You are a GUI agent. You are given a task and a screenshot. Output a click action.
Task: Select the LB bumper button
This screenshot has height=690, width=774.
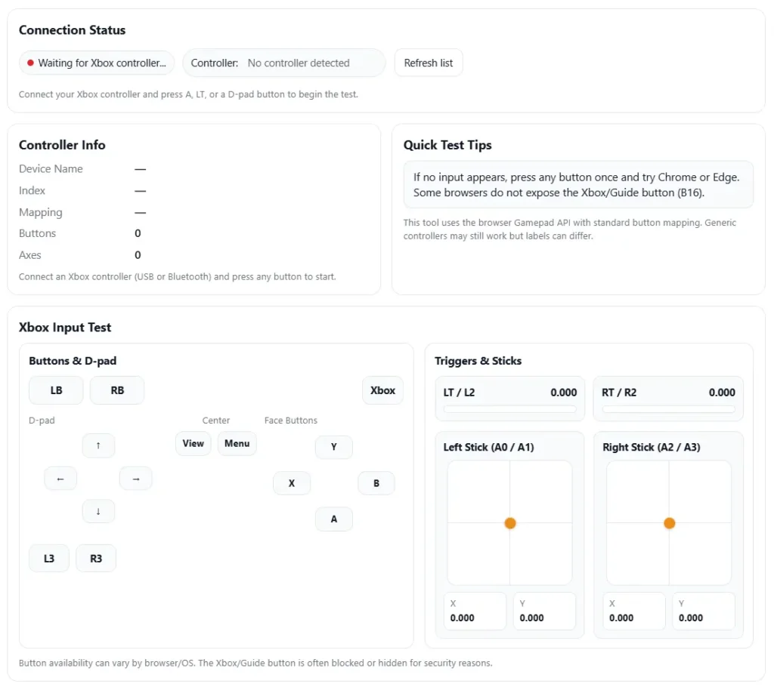coord(56,390)
